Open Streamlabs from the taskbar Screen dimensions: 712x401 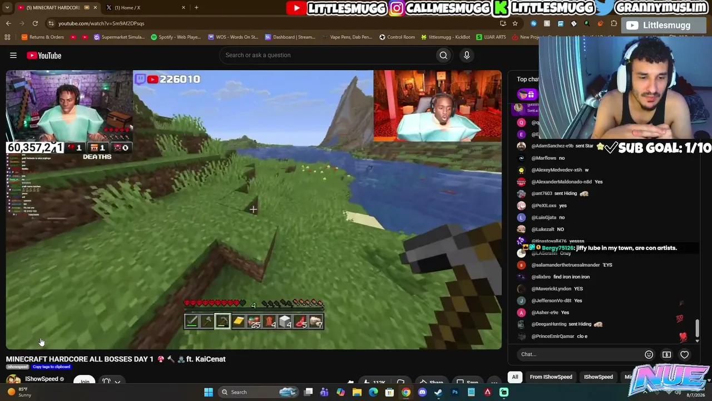pos(504,392)
